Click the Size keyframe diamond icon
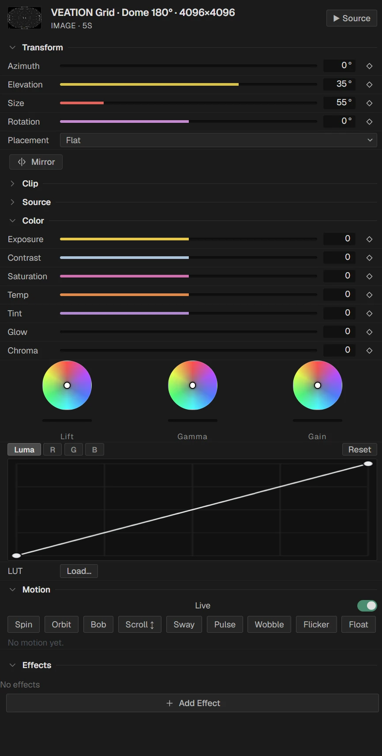The width and height of the screenshot is (382, 756). click(369, 103)
